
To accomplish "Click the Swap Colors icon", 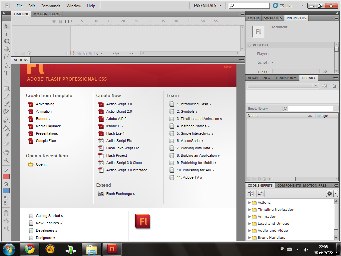I will [6, 203].
